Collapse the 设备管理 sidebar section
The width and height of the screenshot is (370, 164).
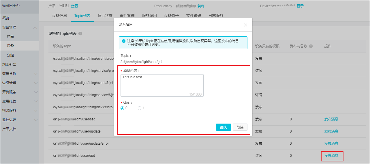click(x=35, y=27)
